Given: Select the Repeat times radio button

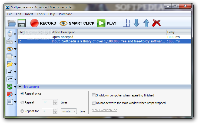Looking at the screenshot, I should point(22,102).
